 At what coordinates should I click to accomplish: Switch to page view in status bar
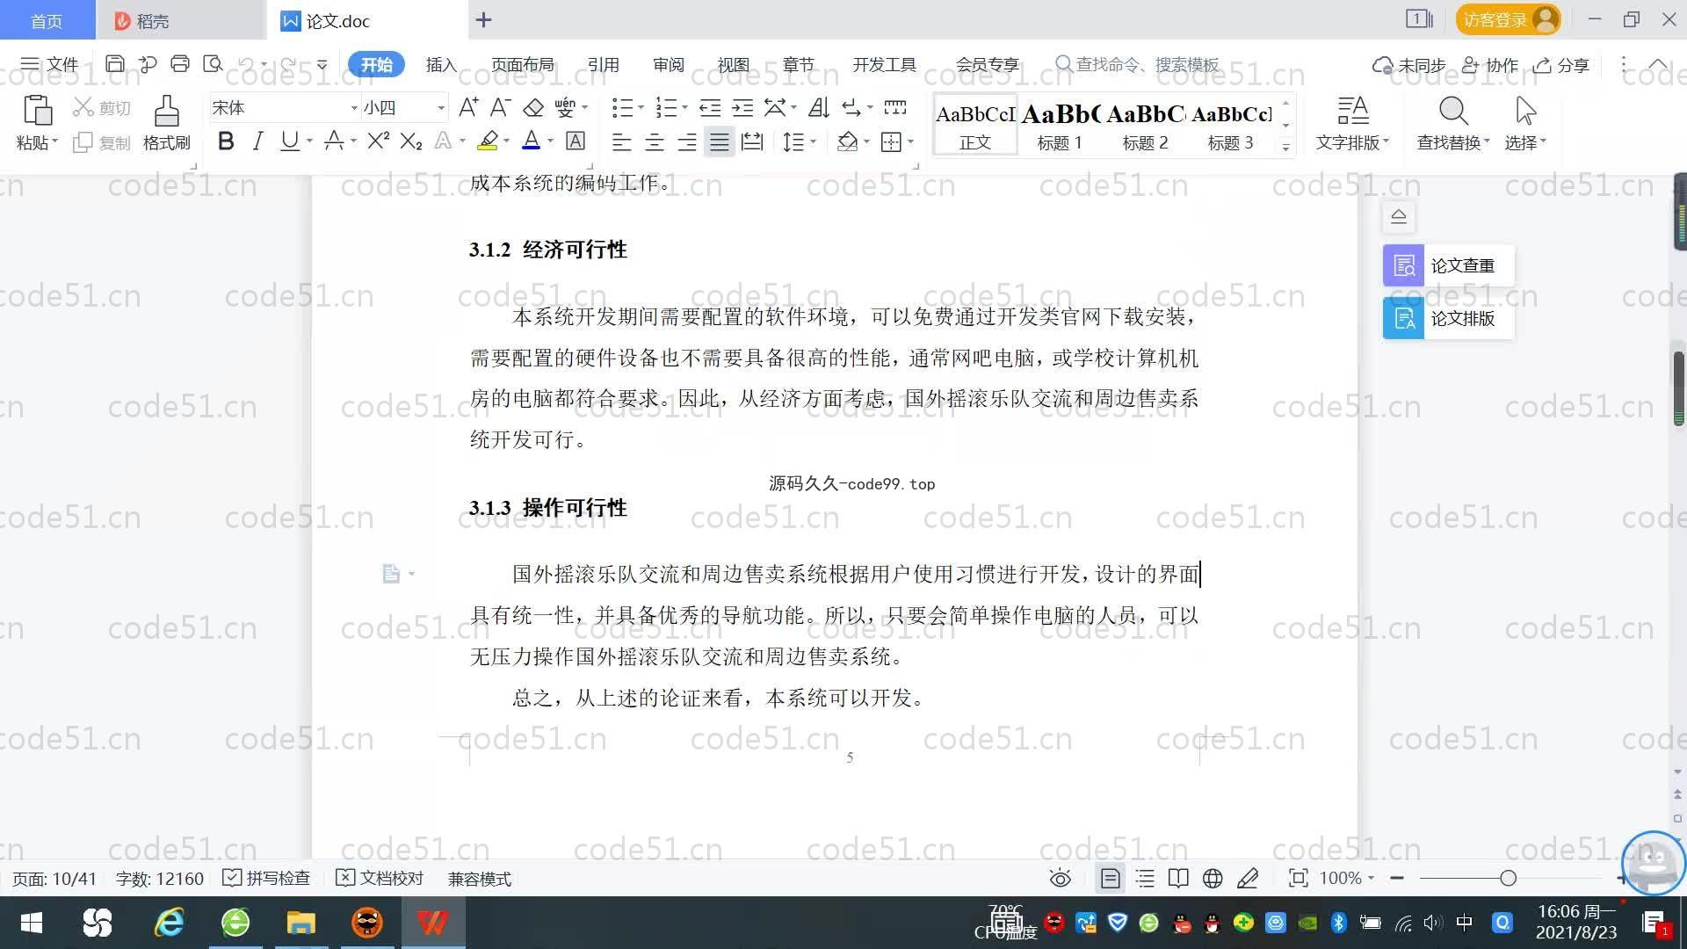click(1110, 878)
